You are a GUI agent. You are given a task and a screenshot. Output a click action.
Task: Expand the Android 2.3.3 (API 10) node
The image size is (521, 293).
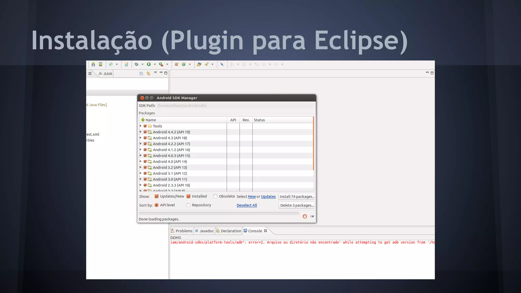coord(141,185)
